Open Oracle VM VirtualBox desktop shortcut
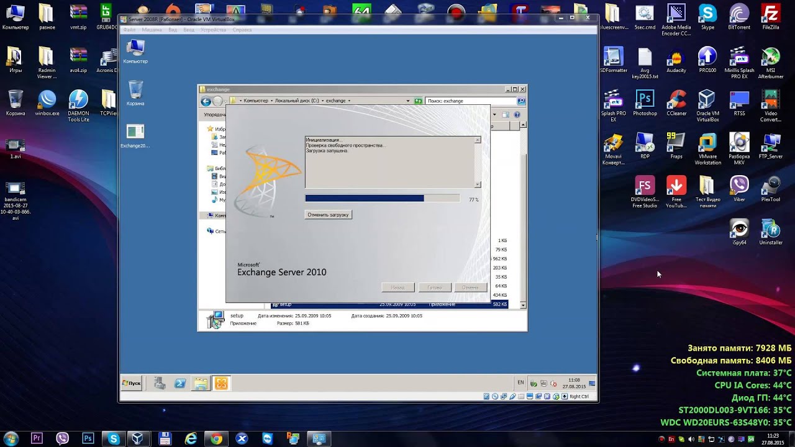795x447 pixels. coord(707,106)
